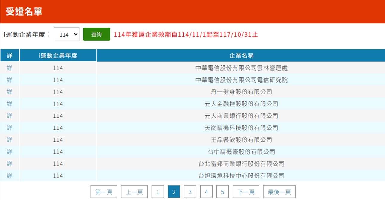Click the green 查詢 search button

[97, 34]
